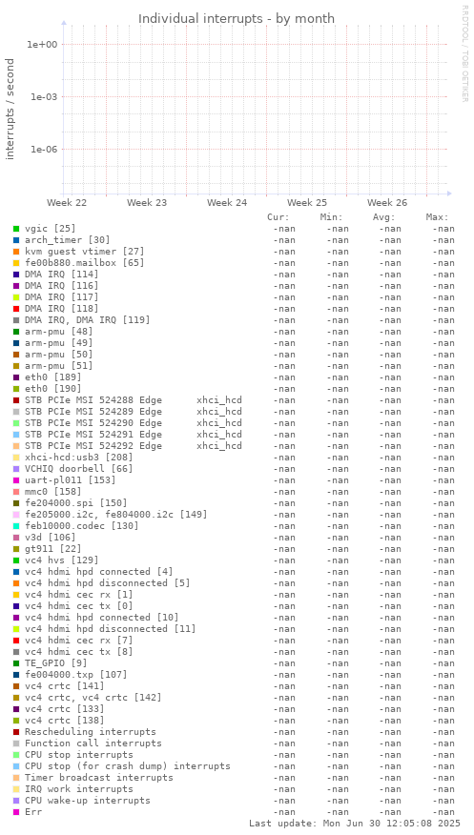Click the green vgic [25] color swatch
The width and height of the screenshot is (474, 835).
16,229
